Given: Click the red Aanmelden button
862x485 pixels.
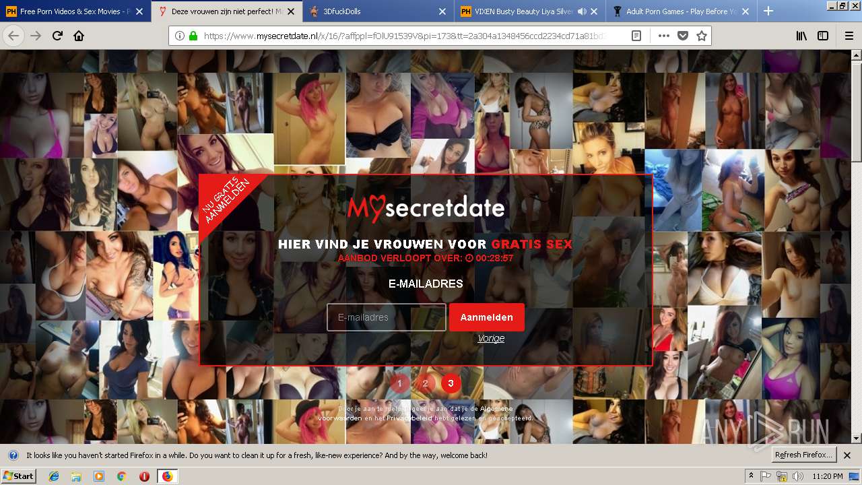Looking at the screenshot, I should (487, 317).
